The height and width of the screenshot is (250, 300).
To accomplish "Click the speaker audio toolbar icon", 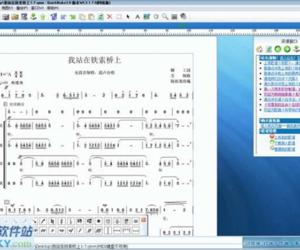I will (x=183, y=16).
